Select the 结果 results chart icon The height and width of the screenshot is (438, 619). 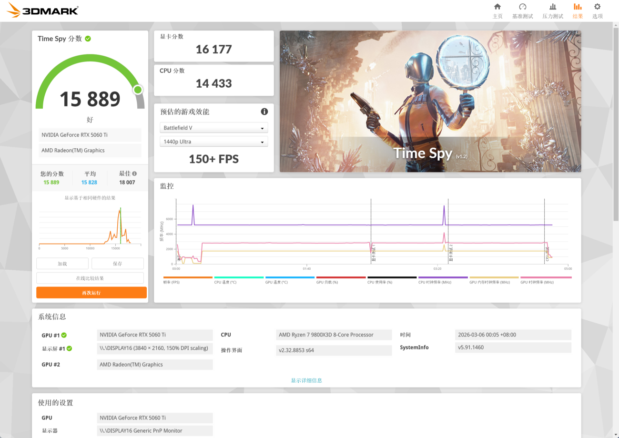pos(578,7)
